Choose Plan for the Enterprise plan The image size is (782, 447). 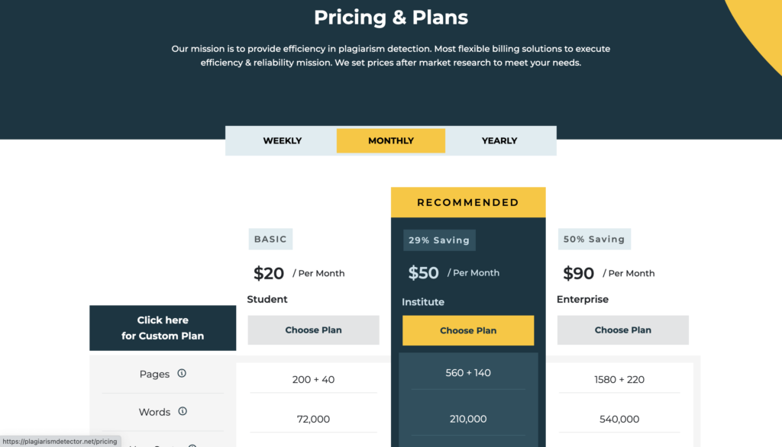[622, 330]
